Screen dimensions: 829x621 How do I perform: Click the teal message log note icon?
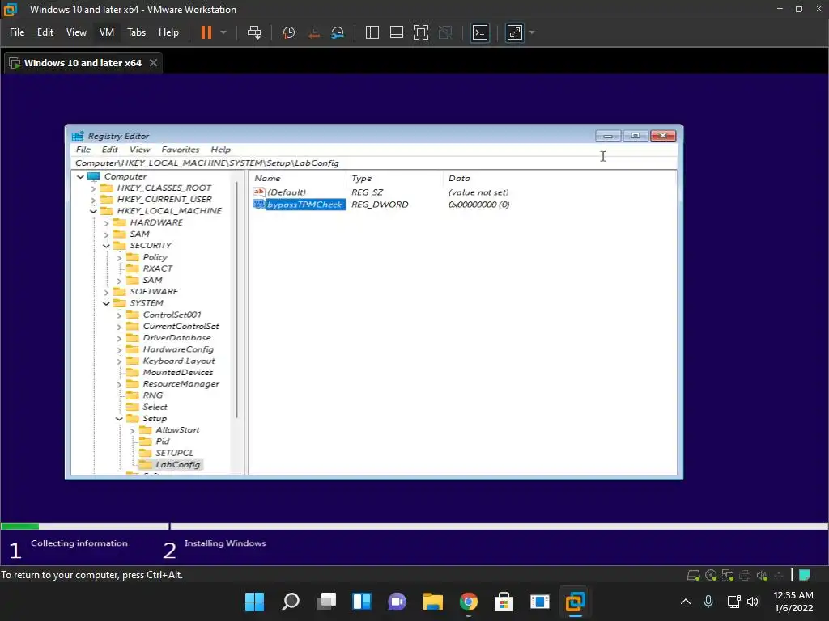pos(805,575)
